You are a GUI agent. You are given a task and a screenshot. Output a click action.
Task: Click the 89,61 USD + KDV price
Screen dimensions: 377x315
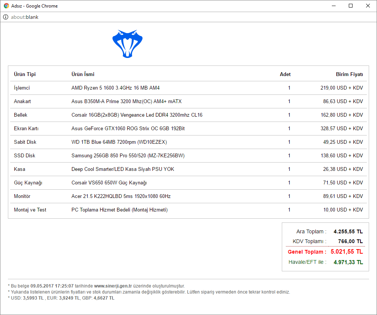pyautogui.click(x=343, y=196)
